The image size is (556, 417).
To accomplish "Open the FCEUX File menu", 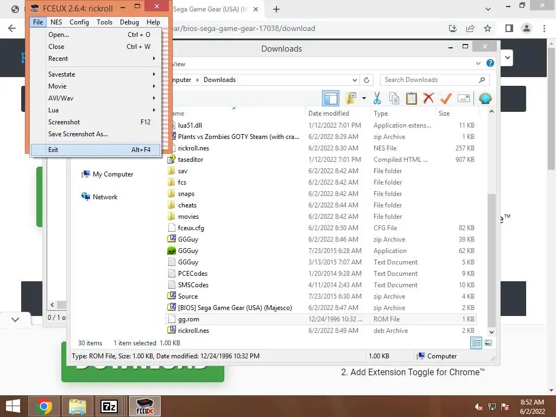I will (x=38, y=22).
